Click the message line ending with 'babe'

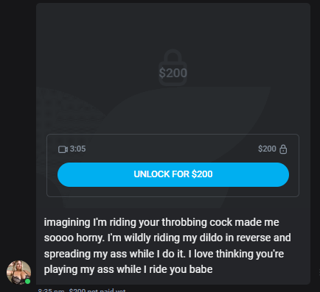coord(128,269)
